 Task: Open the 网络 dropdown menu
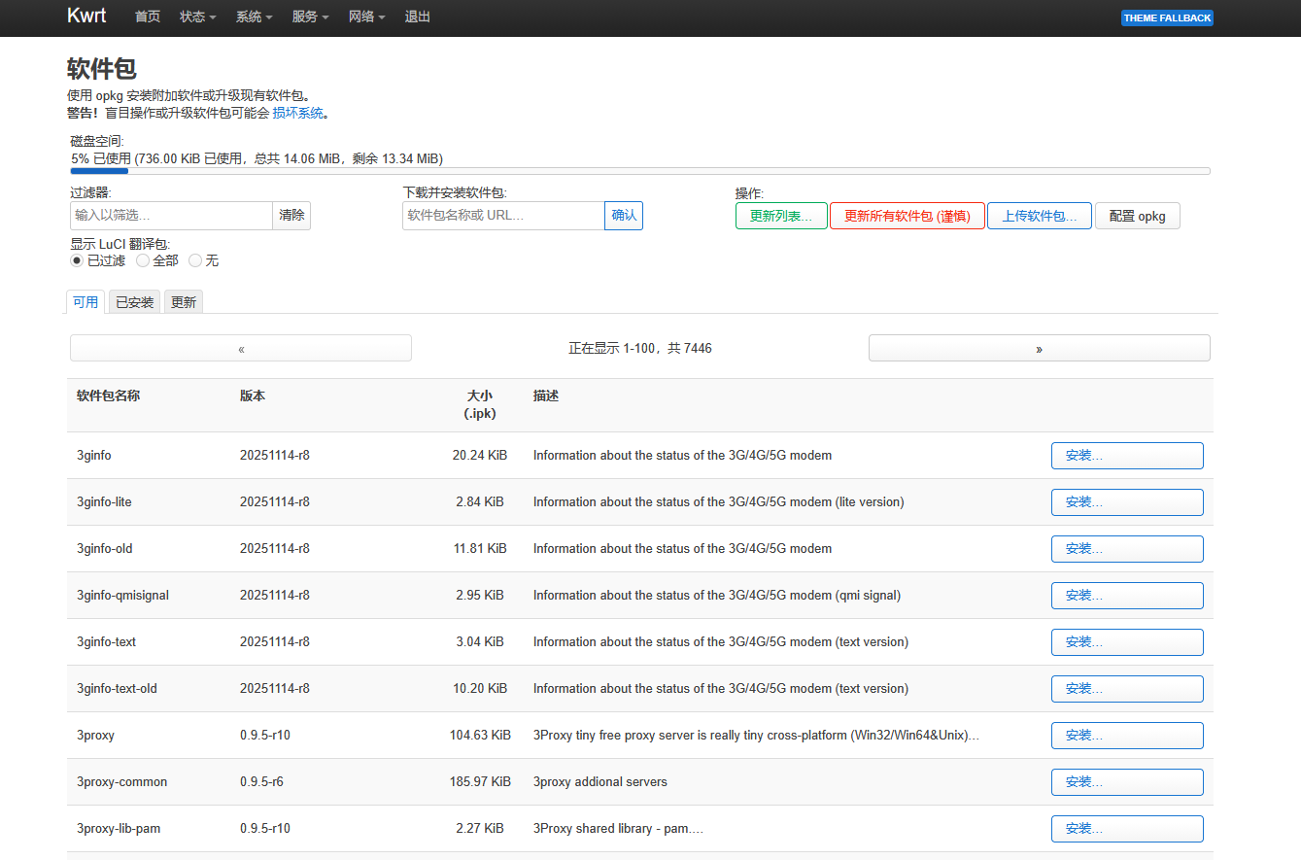(365, 17)
